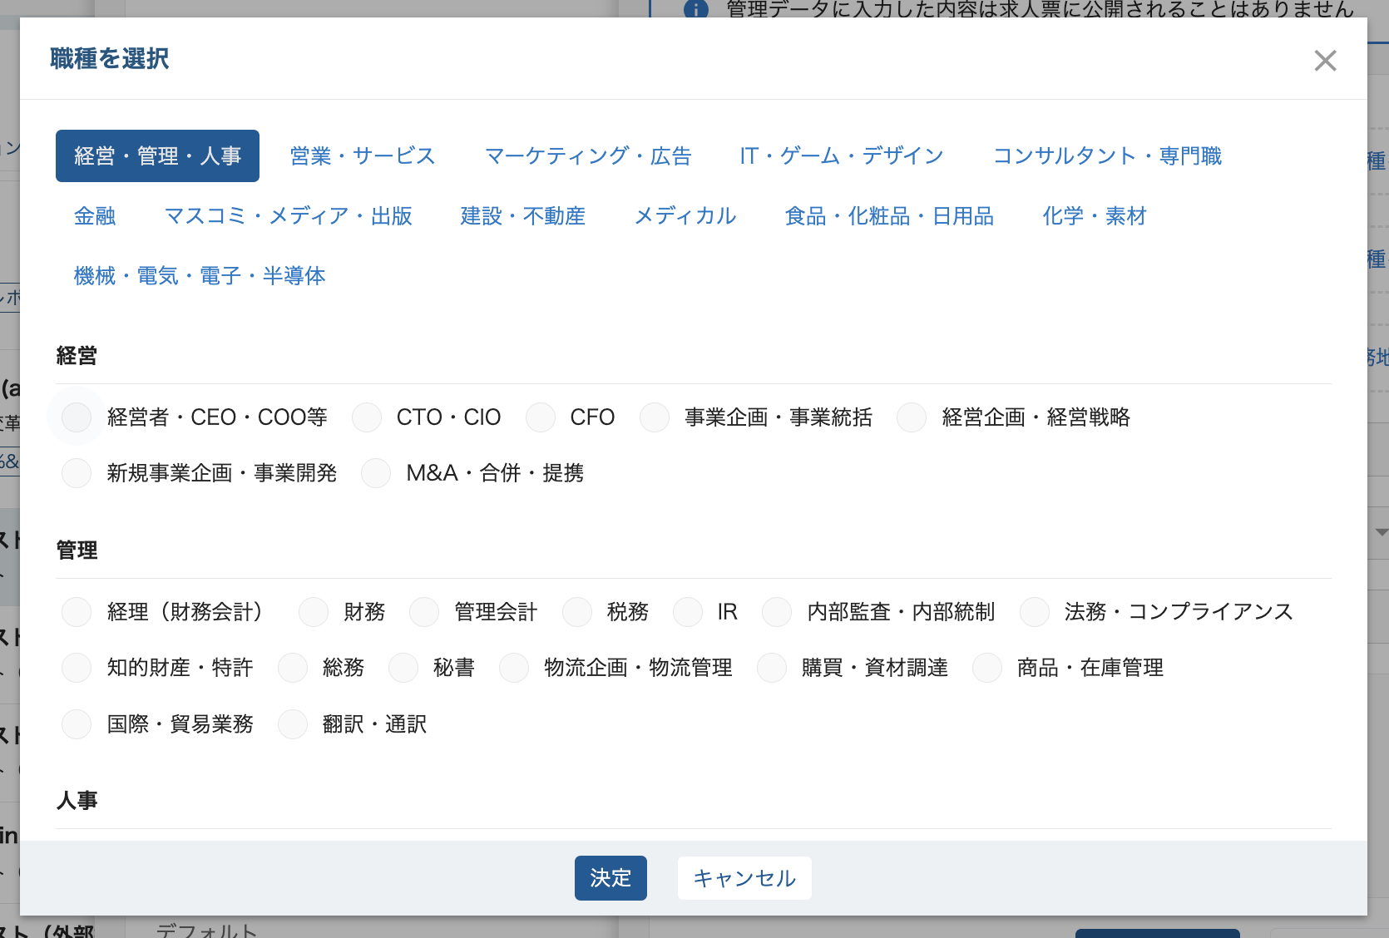Open the 化学・素材 tab
This screenshot has height=938, width=1389.
pos(1095,216)
